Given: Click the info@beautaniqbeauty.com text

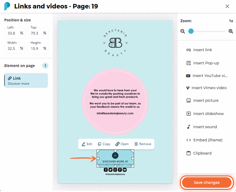Looking at the screenshot, I should (115, 113).
